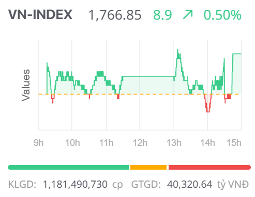
Task: Click the 9h time axis label
Action: [38, 143]
